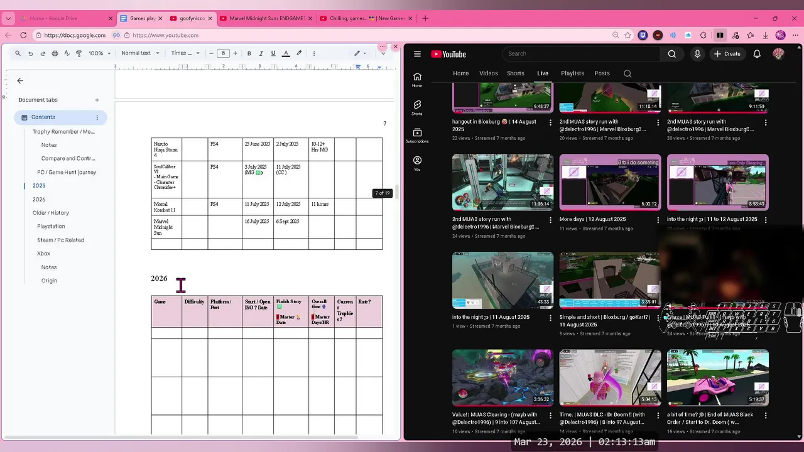Reload the page with refresh button
Viewport: 804px width, 452px height.
pos(24,35)
